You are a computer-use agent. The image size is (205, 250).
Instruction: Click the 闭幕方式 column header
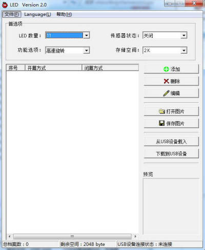110,68
